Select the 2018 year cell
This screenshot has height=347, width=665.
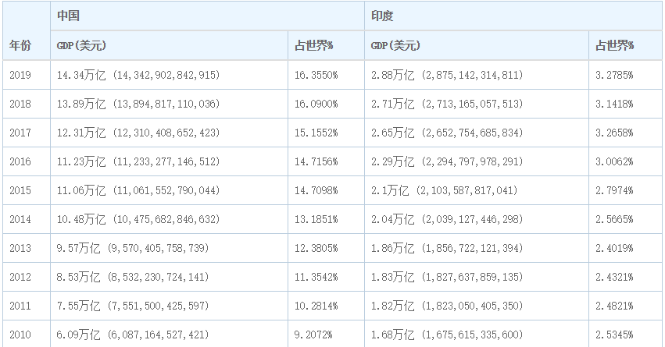27,104
